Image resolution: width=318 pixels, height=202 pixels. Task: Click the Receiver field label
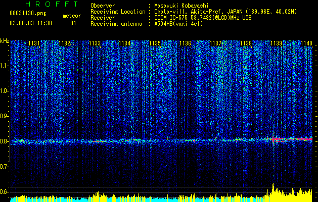tap(103, 18)
